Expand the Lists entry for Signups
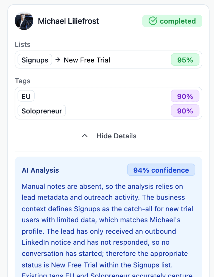Screen dimensions: 214x277 pos(108,59)
